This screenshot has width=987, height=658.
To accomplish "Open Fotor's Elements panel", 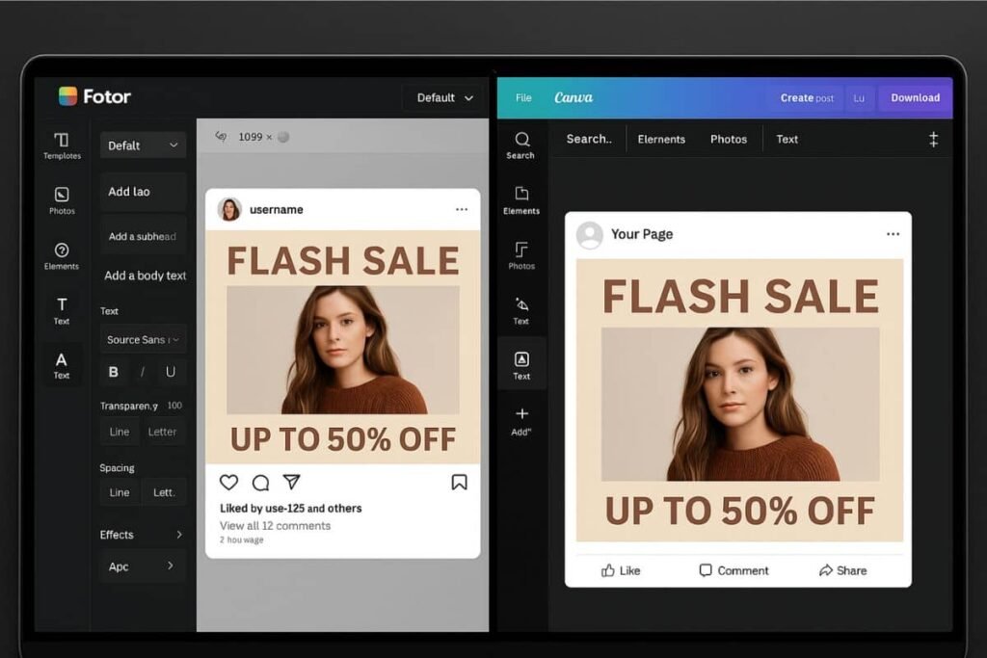I will coord(61,256).
